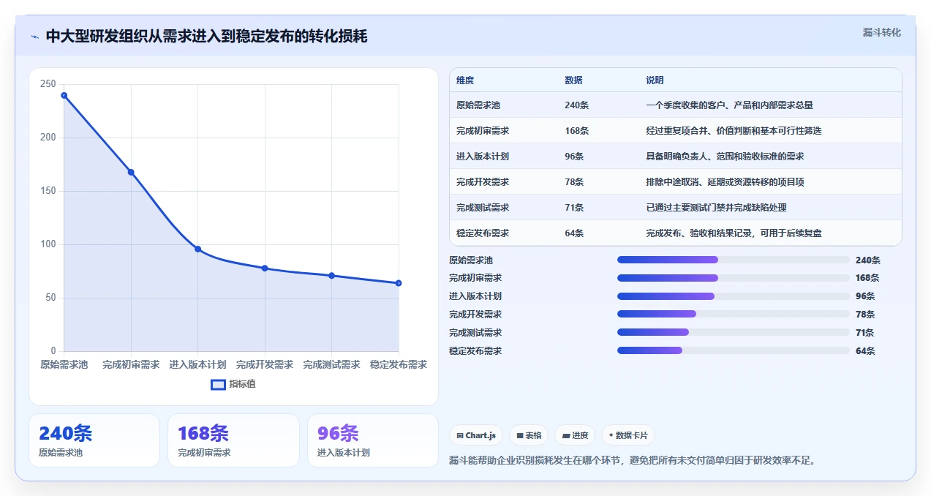This screenshot has height=496, width=931.
Task: Click the 维度 table column header
Action: (465, 80)
